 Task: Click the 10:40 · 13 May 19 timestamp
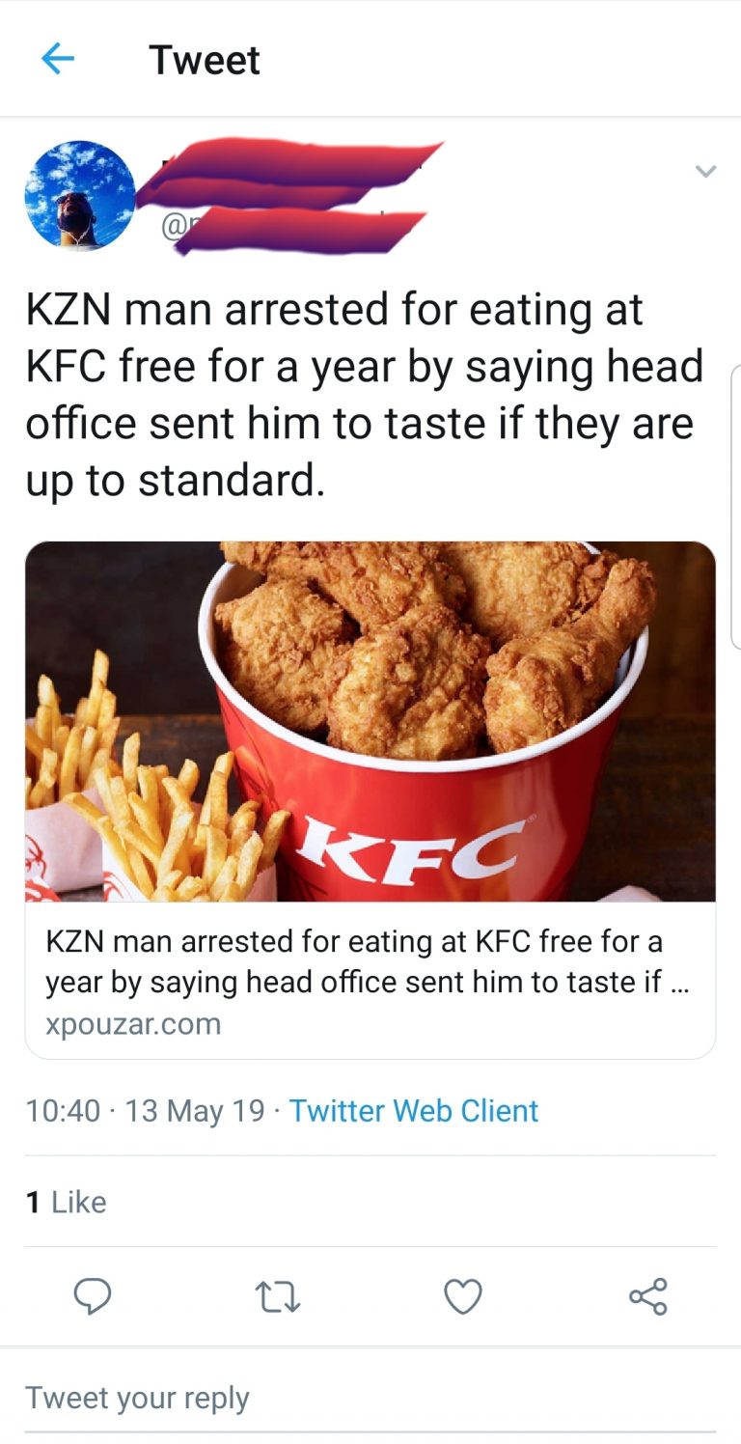tap(145, 1110)
